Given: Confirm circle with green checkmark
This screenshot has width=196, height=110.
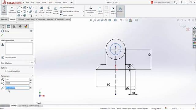Looking at the screenshot, I should pyautogui.click(x=2, y=35).
